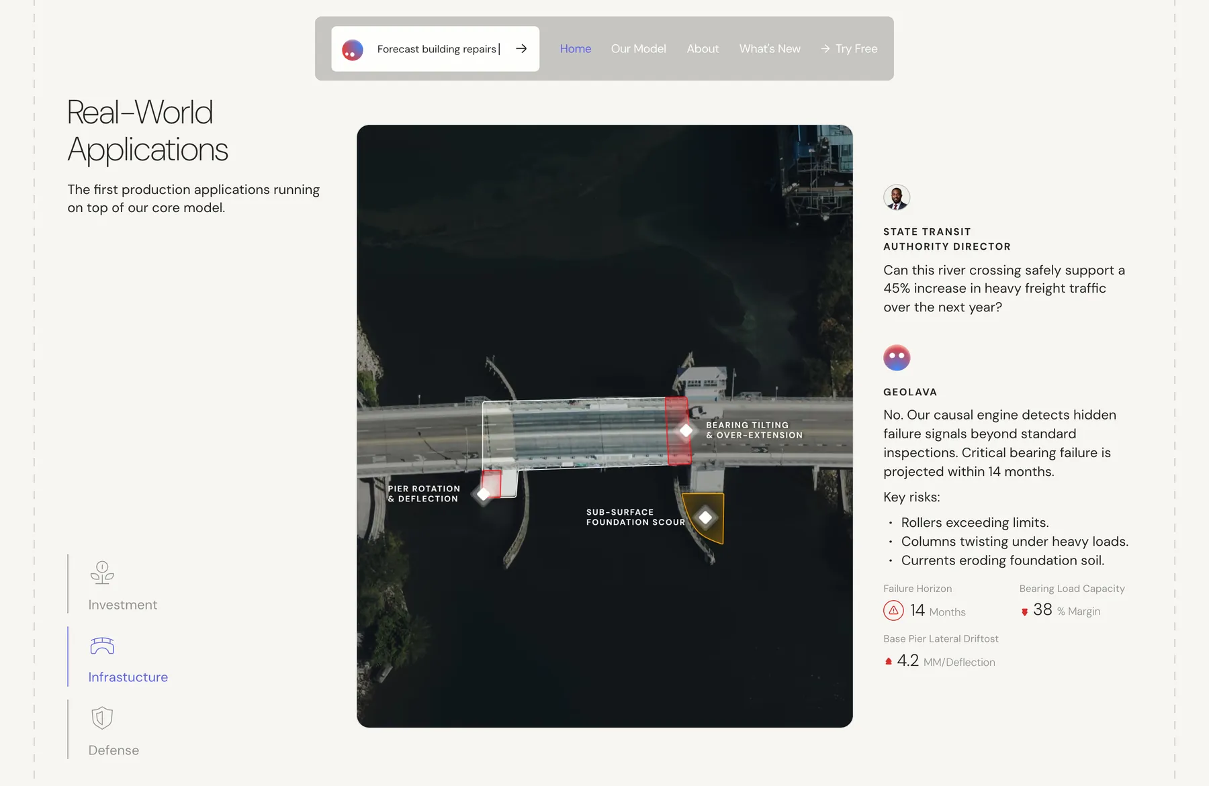Click the 'Real-World Applications' heading
The width and height of the screenshot is (1209, 786).
tap(148, 131)
